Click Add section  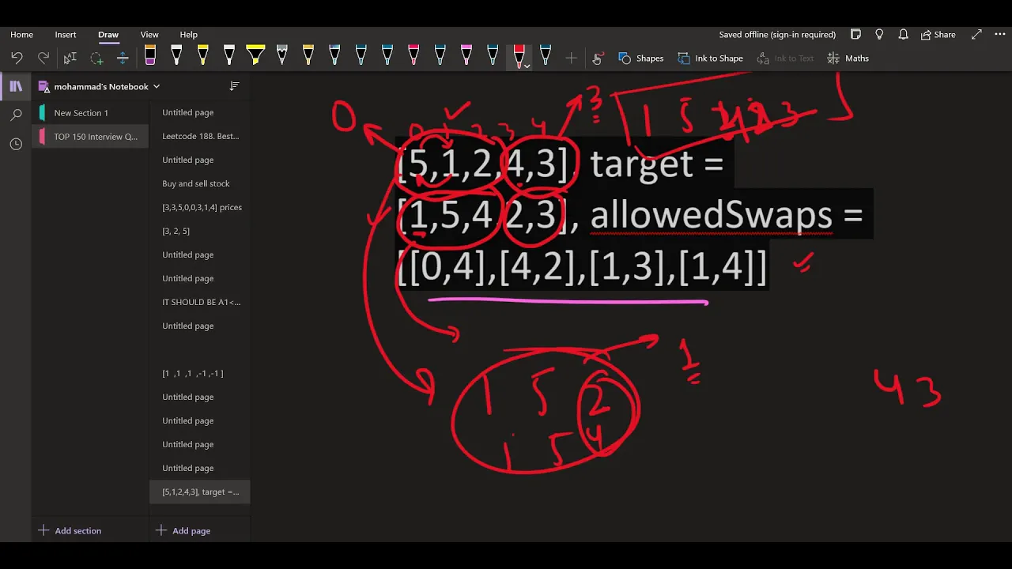coord(70,530)
